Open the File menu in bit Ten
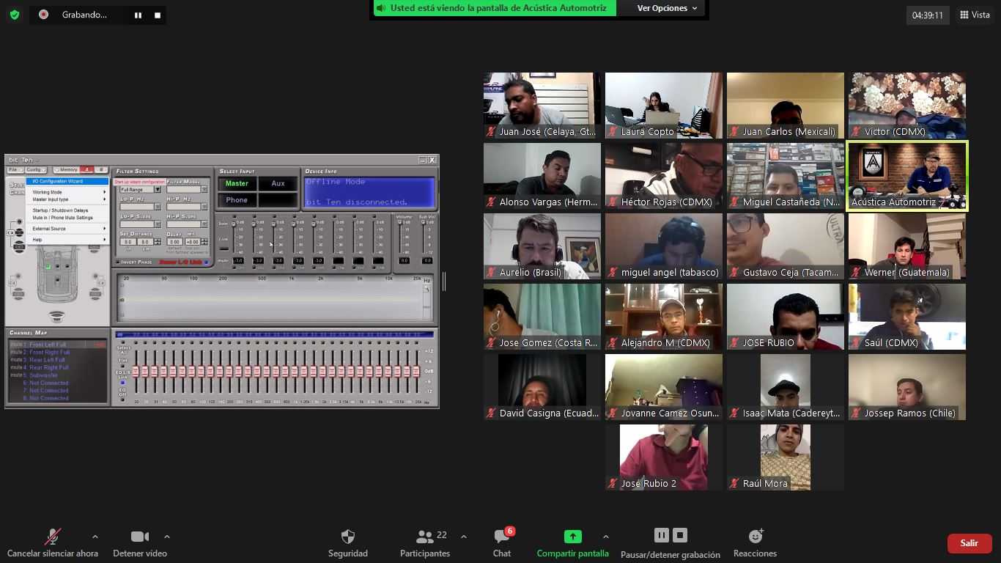1001x563 pixels. [x=15, y=169]
